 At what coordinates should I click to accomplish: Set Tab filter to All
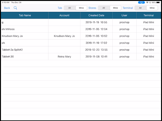click(x=69, y=8)
